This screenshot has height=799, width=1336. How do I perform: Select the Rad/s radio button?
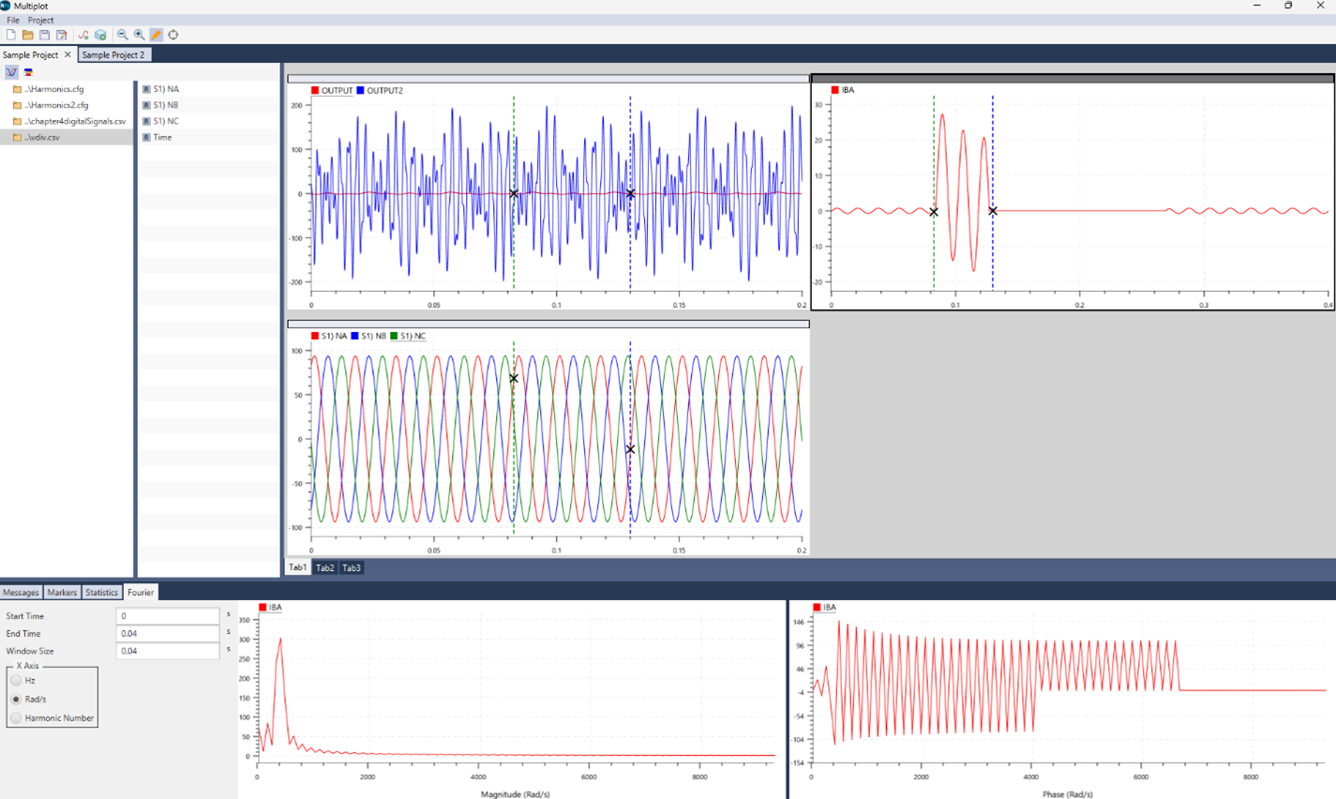(16, 699)
